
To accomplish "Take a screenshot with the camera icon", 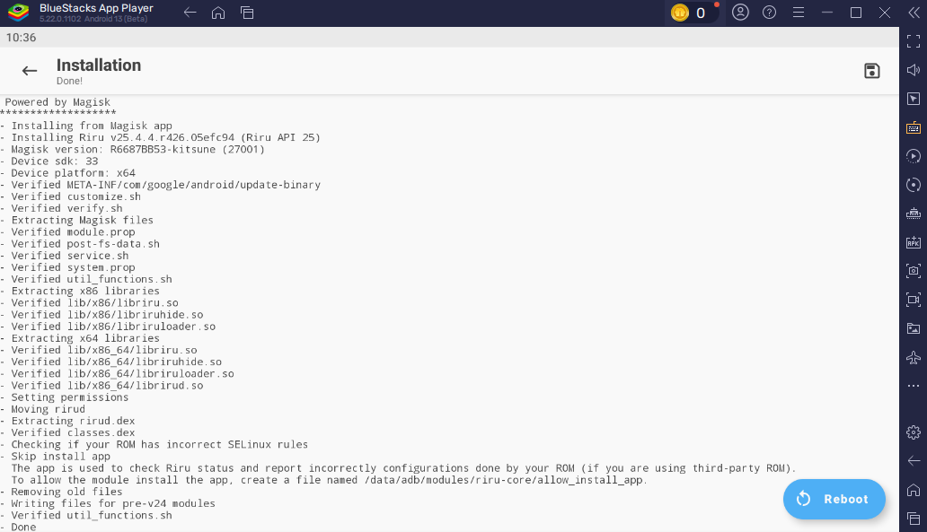I will (914, 271).
